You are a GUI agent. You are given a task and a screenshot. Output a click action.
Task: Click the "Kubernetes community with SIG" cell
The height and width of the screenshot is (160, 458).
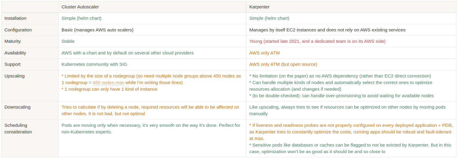click(x=94, y=64)
